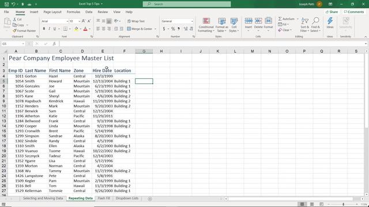Select Top Align icon

click(98, 21)
